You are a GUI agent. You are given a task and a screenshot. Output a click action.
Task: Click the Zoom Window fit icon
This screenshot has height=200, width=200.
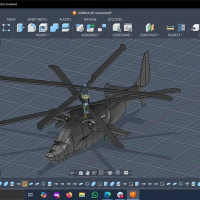point(101,172)
